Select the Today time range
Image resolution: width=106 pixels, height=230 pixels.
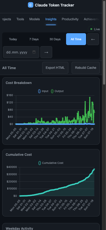coord(13,39)
